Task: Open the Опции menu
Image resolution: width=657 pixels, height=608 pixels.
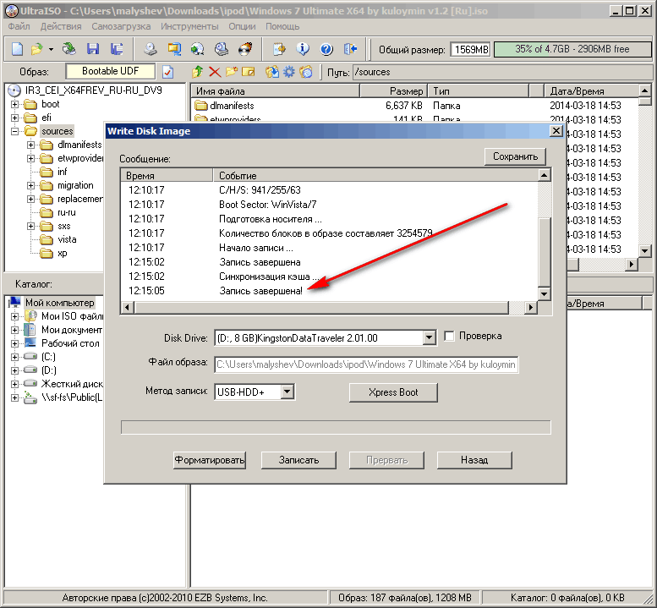Action: coord(242,26)
